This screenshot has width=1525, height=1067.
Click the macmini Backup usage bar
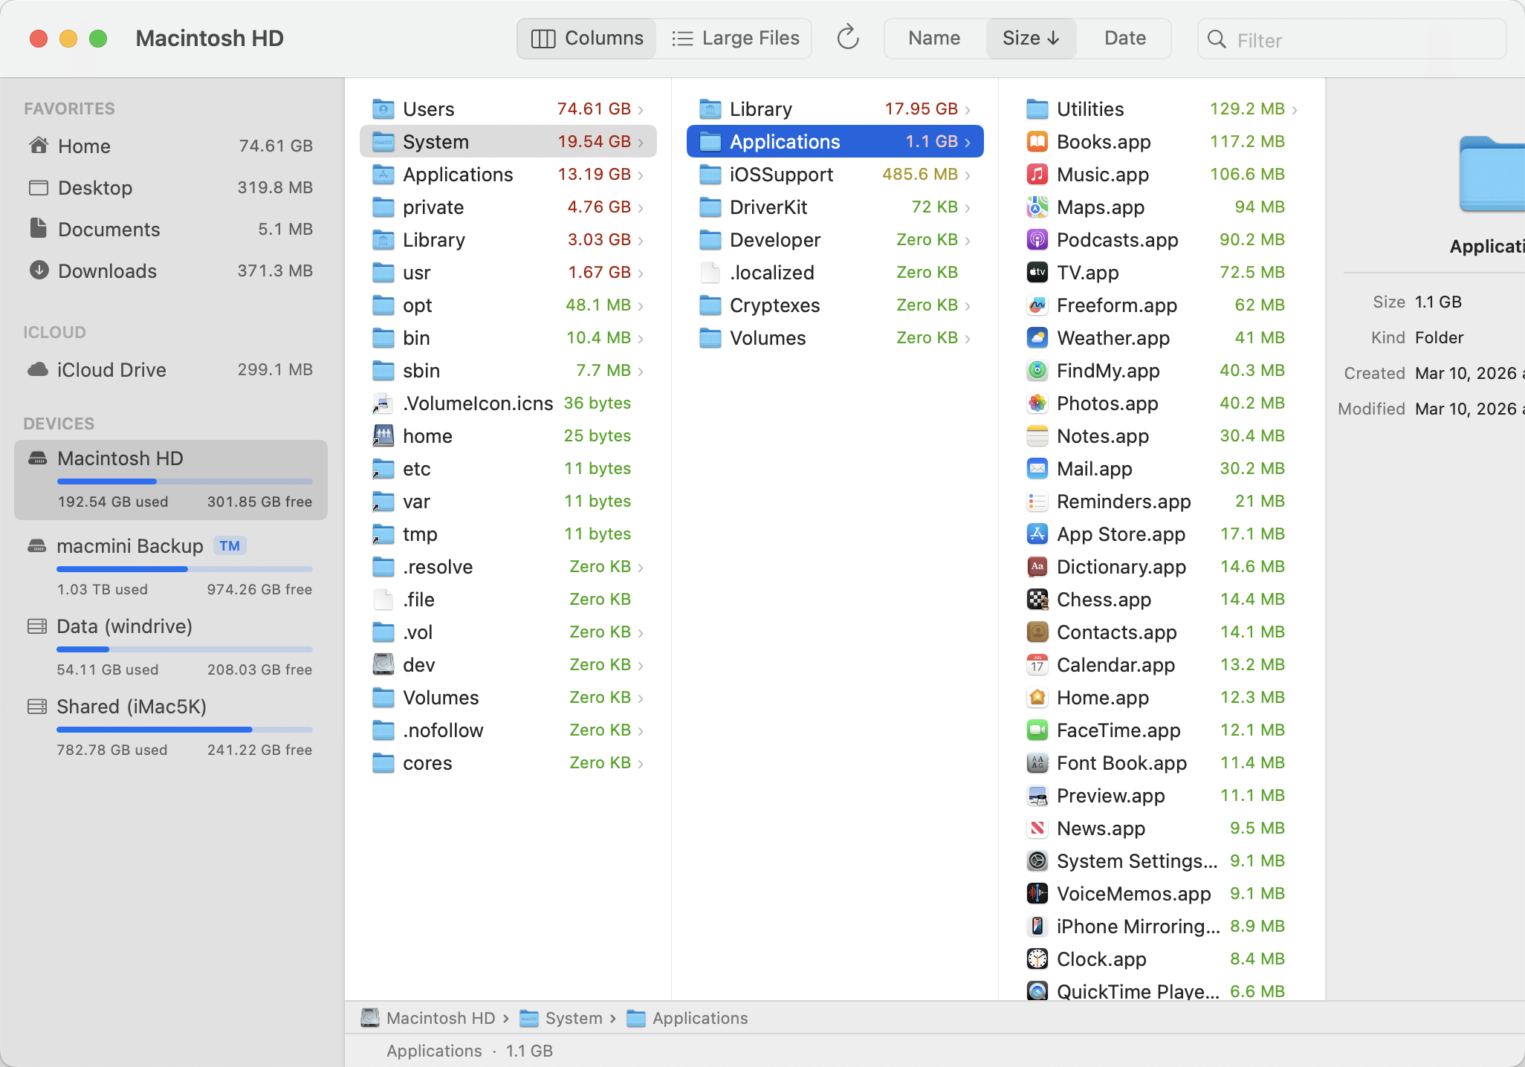click(185, 569)
